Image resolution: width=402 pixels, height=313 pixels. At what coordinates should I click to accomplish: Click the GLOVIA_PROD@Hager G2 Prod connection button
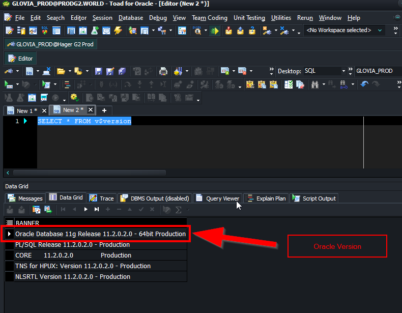tap(50, 44)
